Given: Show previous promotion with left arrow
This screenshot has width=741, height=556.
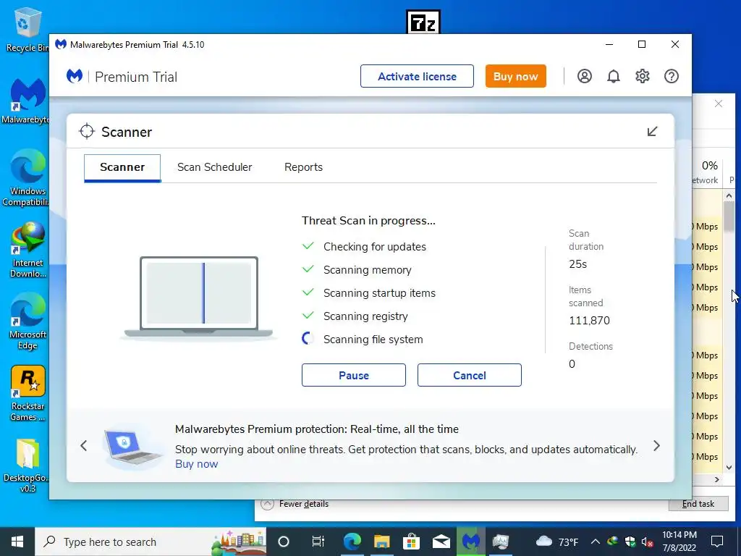Looking at the screenshot, I should click(84, 445).
